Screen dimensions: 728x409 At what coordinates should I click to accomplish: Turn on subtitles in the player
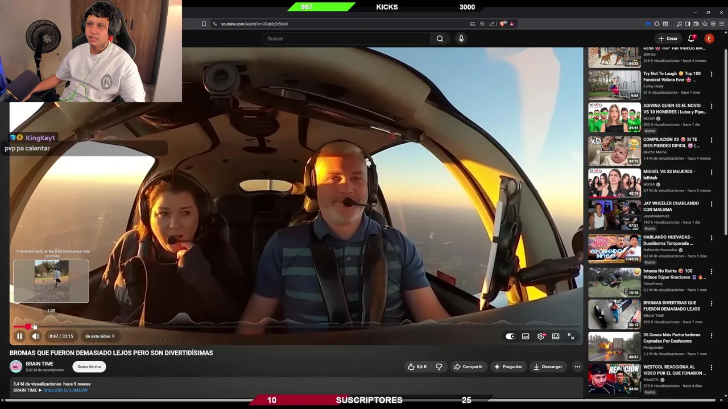[526, 336]
